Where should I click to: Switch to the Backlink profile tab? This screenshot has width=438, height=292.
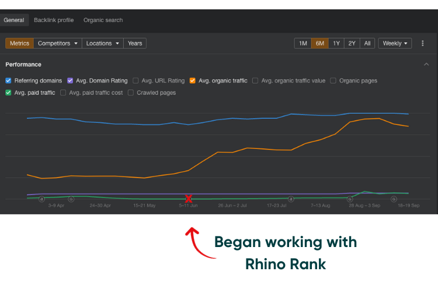coord(54,20)
